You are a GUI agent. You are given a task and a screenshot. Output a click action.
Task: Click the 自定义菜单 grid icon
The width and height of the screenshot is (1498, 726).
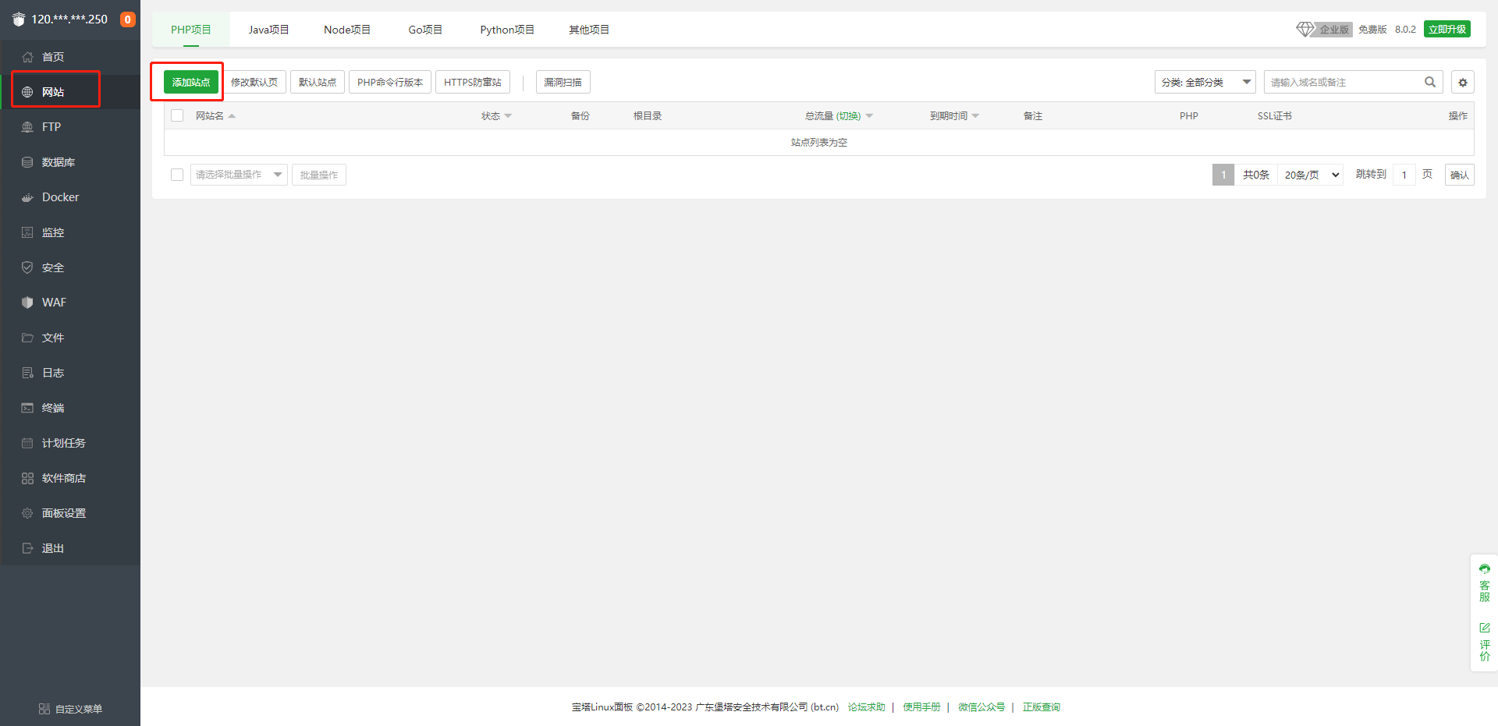point(44,709)
